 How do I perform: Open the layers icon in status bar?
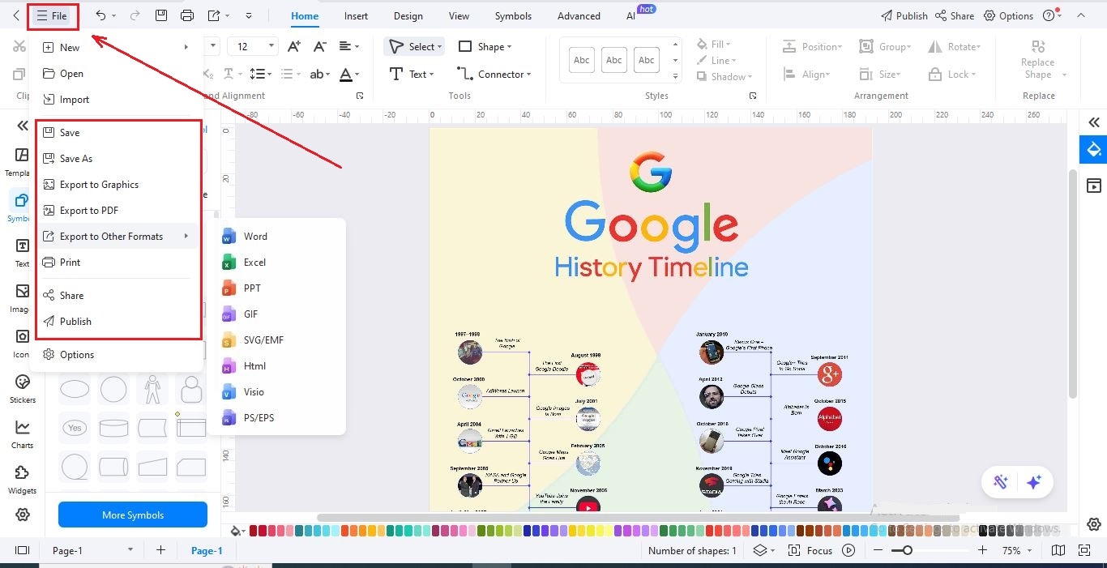point(760,550)
